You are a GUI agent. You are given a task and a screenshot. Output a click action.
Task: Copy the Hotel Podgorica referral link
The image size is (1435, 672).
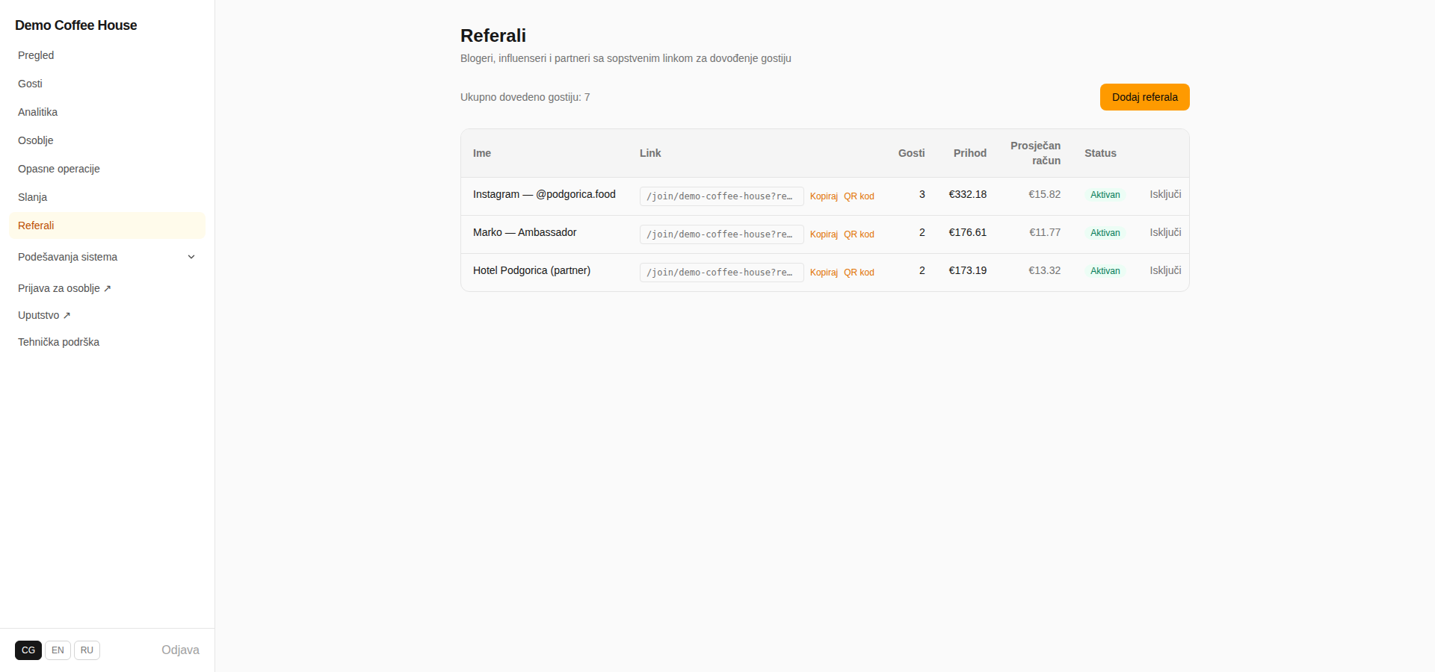coord(824,273)
